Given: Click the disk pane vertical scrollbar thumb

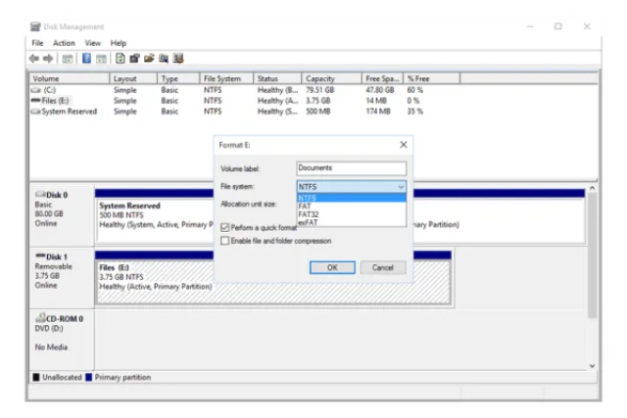Looking at the screenshot, I should point(592,255).
